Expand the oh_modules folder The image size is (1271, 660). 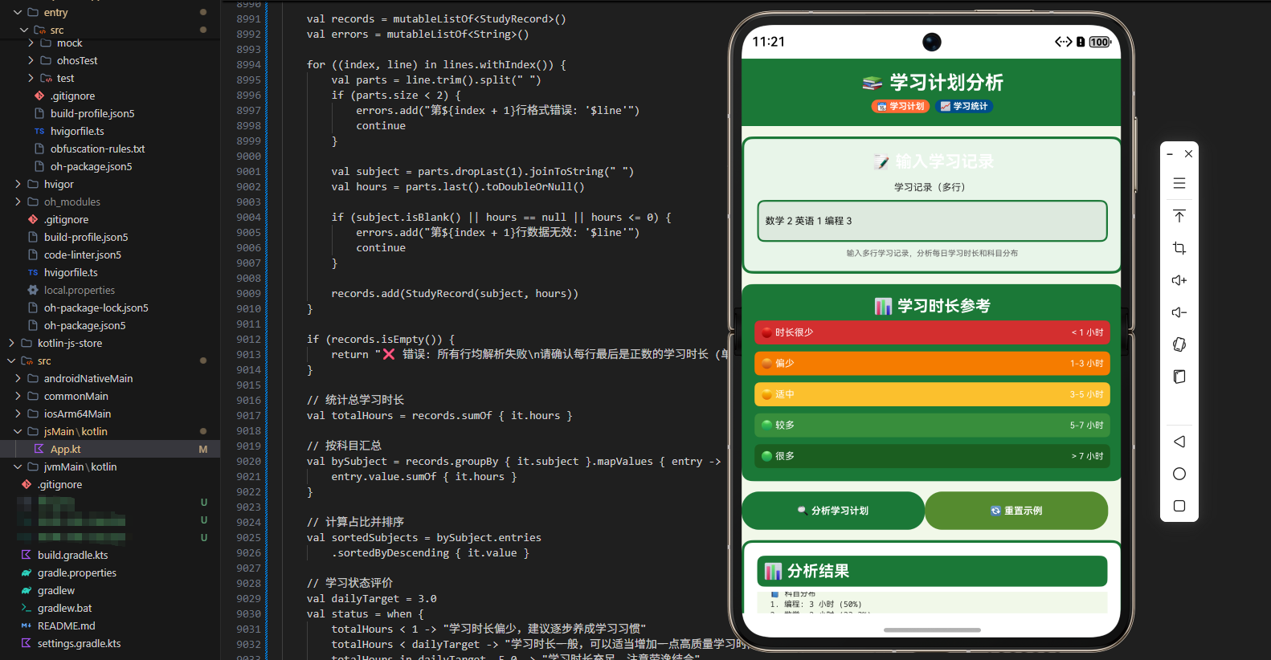pyautogui.click(x=18, y=202)
